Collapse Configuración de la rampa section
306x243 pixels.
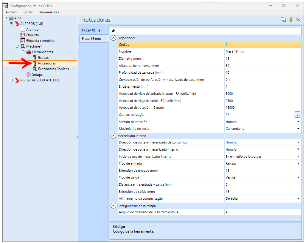click(114, 206)
